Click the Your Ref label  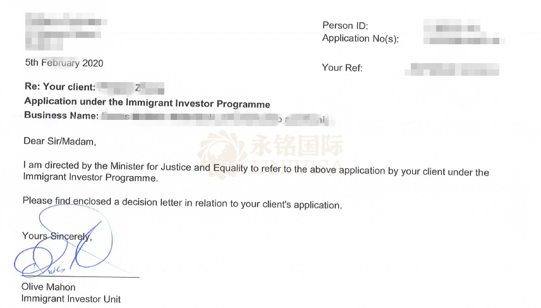pyautogui.click(x=342, y=68)
